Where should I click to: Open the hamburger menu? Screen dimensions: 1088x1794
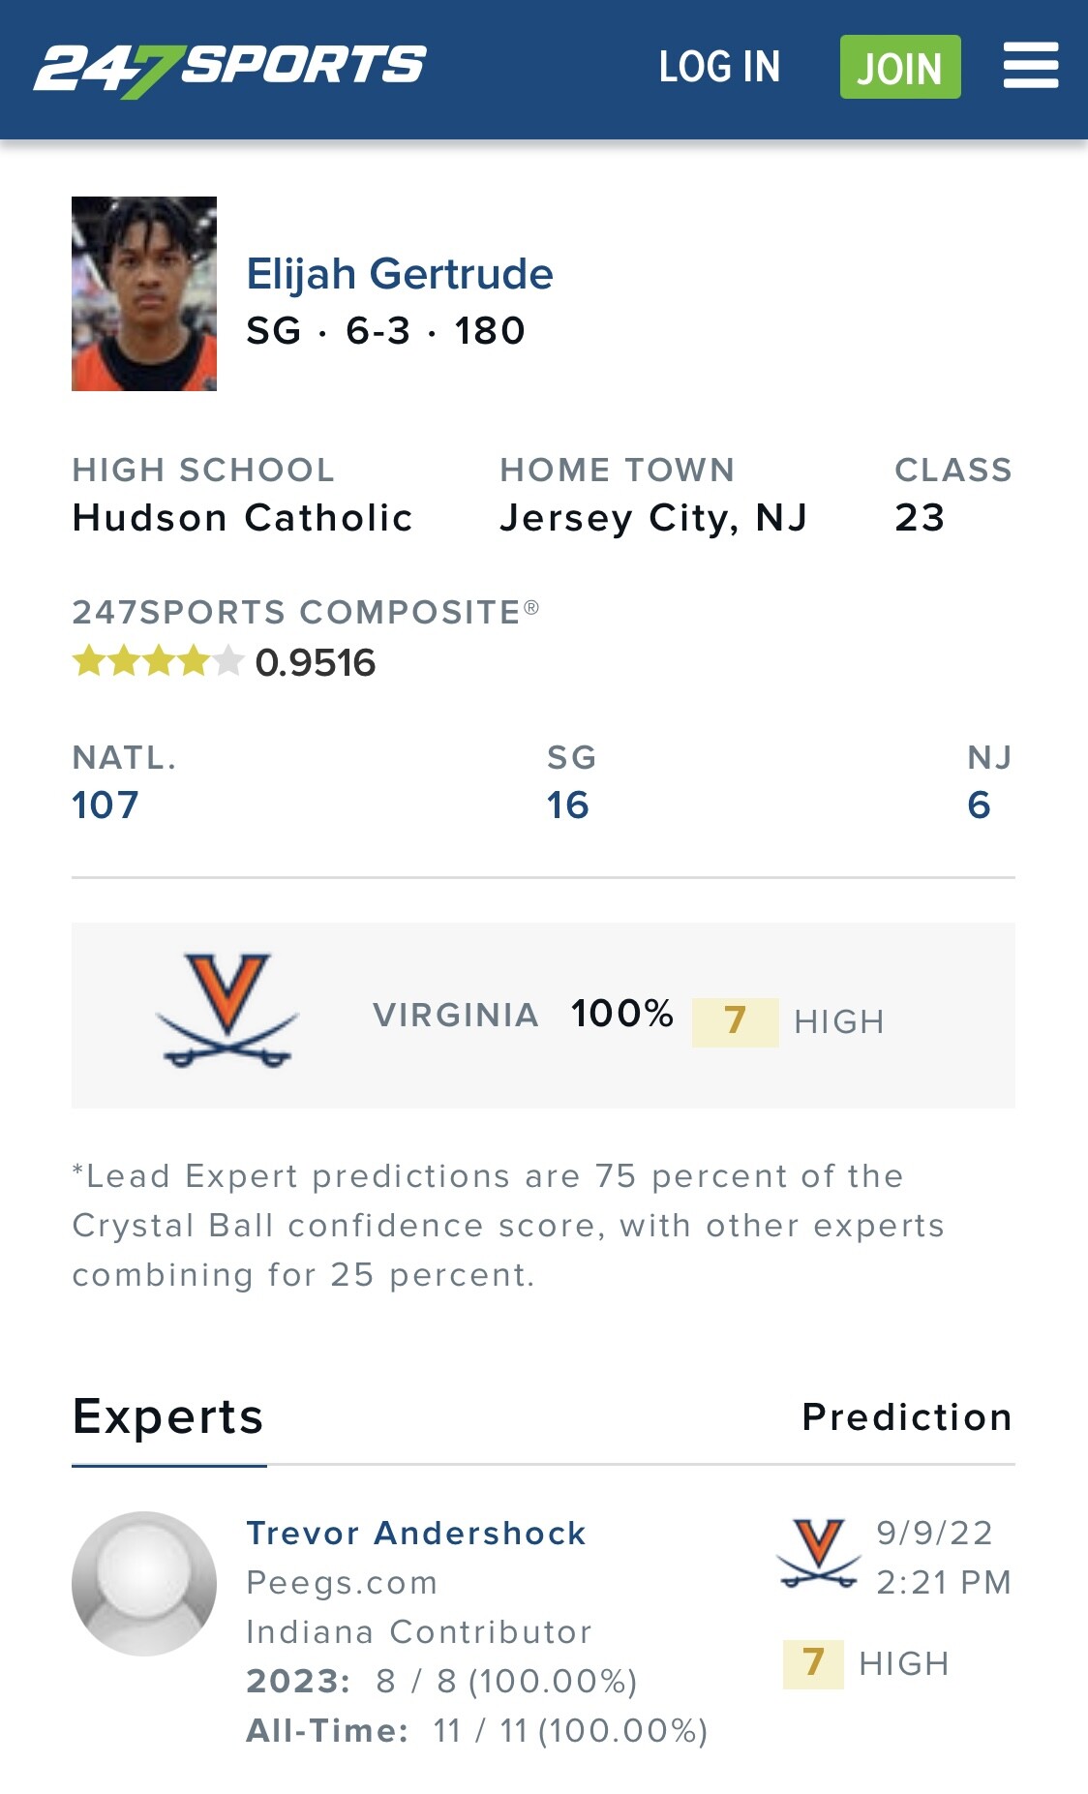coord(1030,66)
